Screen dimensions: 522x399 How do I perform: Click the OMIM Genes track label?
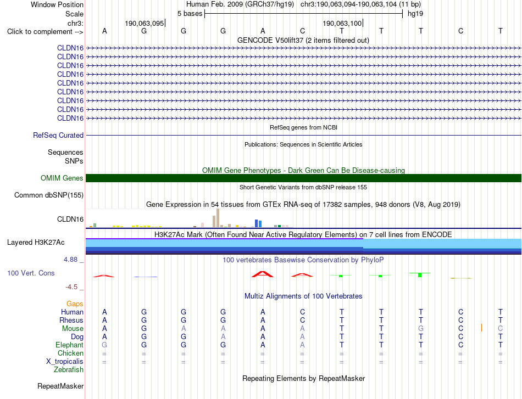(62, 178)
